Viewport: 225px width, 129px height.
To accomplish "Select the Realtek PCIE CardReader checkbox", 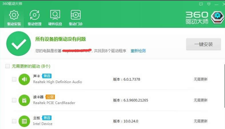I will click(x=14, y=100).
